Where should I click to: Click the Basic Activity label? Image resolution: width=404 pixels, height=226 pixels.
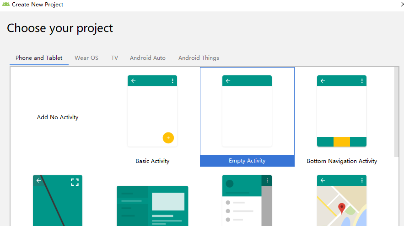[152, 161]
